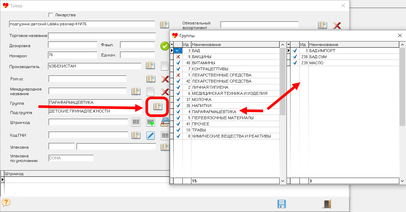Screen dimensions: 406x212
Task: Open the book lookup beside the Fom.uz field
Action: [x=151, y=79]
